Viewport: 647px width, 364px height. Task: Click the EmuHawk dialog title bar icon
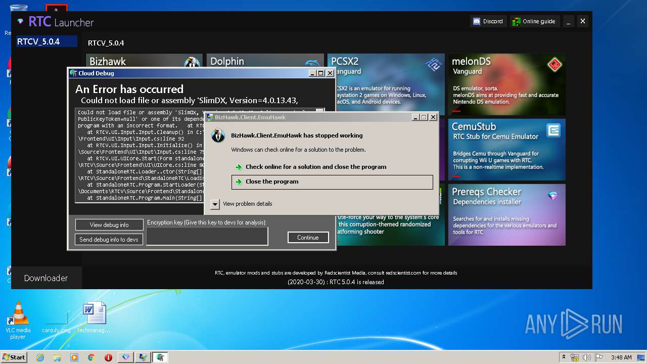(209, 117)
